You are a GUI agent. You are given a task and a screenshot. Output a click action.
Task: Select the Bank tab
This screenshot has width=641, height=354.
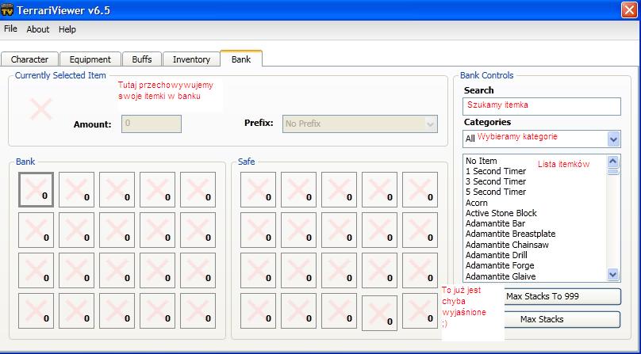tap(241, 59)
